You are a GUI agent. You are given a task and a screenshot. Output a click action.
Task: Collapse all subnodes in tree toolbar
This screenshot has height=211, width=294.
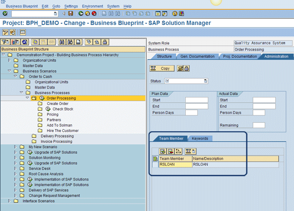[97, 42]
